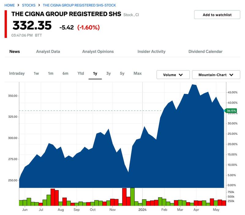Click the 750k volume axis label
Screen dimensions: 245x215
231,192
